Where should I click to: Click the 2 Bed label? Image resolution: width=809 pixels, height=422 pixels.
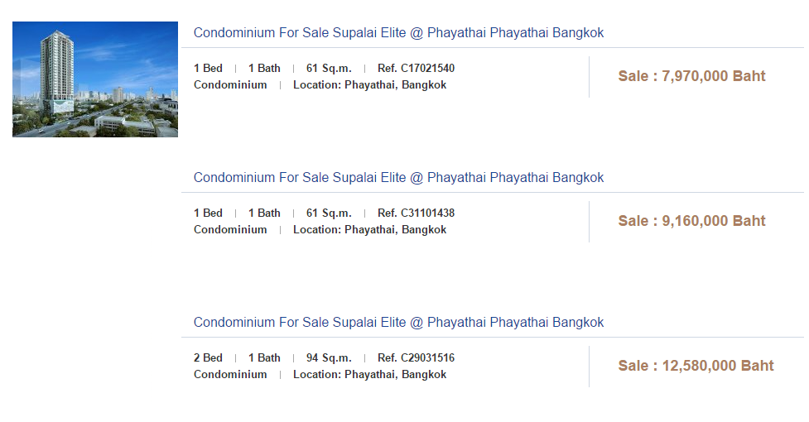(208, 358)
